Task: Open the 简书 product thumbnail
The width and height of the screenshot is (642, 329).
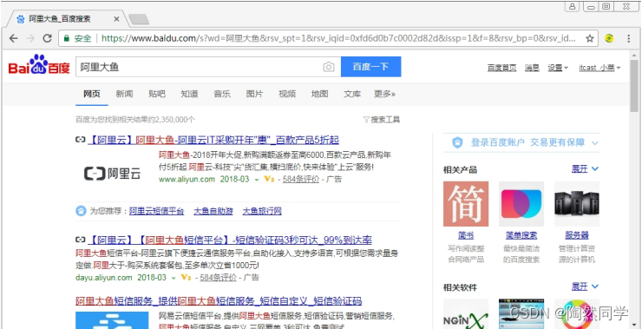Action: click(466, 204)
